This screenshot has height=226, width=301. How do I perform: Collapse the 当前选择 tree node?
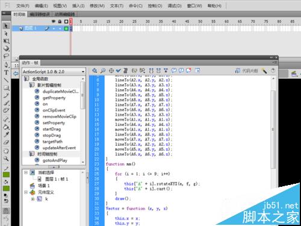pyautogui.click(x=26, y=172)
